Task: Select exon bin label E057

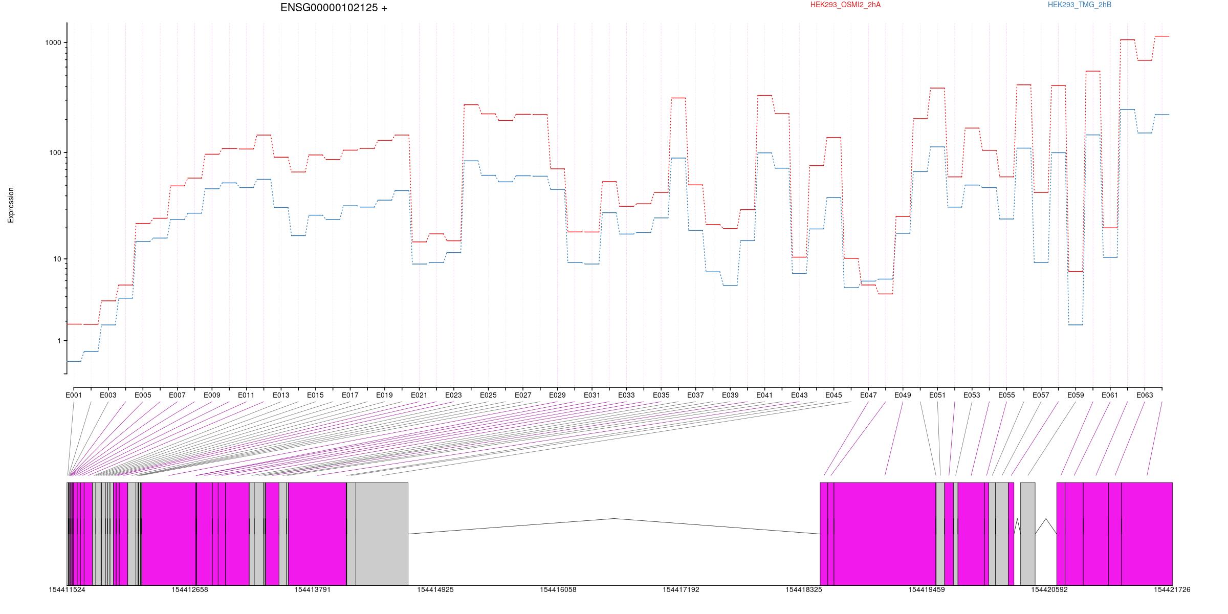Action: tap(1041, 395)
